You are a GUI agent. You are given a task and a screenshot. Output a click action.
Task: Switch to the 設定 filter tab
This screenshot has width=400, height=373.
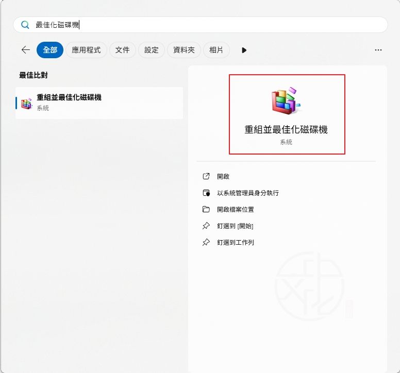pos(152,50)
